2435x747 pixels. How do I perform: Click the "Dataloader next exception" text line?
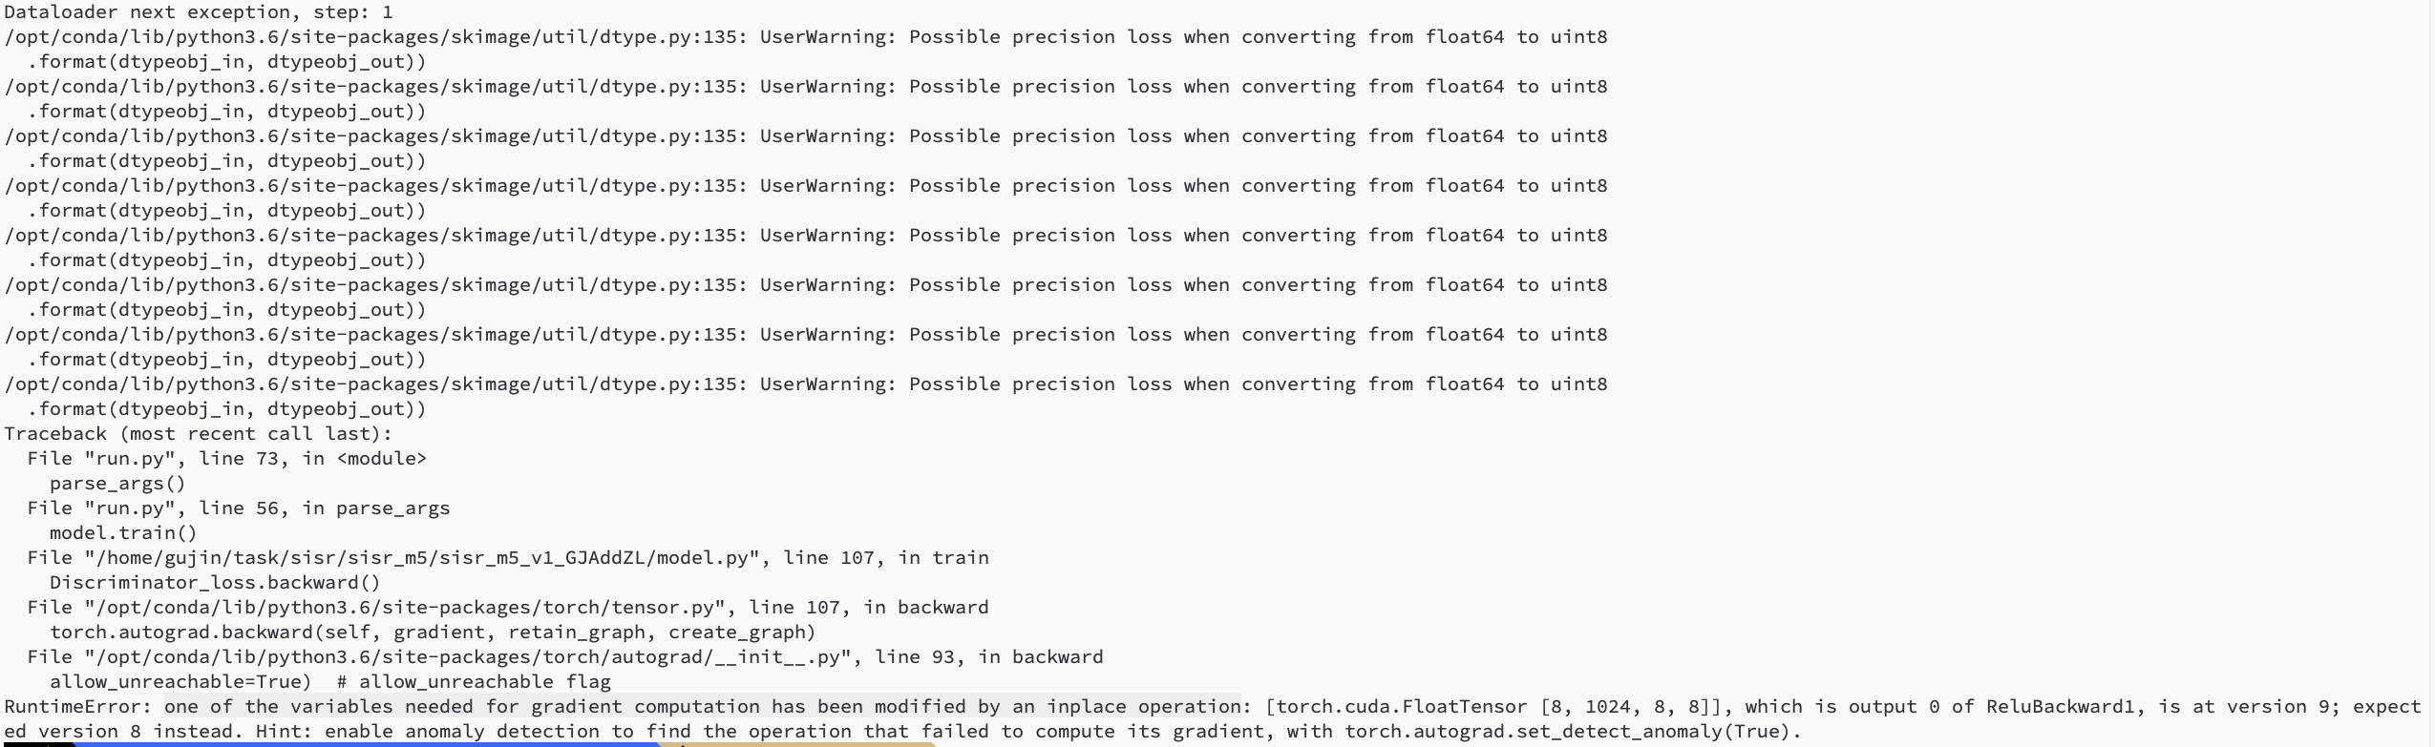[x=198, y=12]
